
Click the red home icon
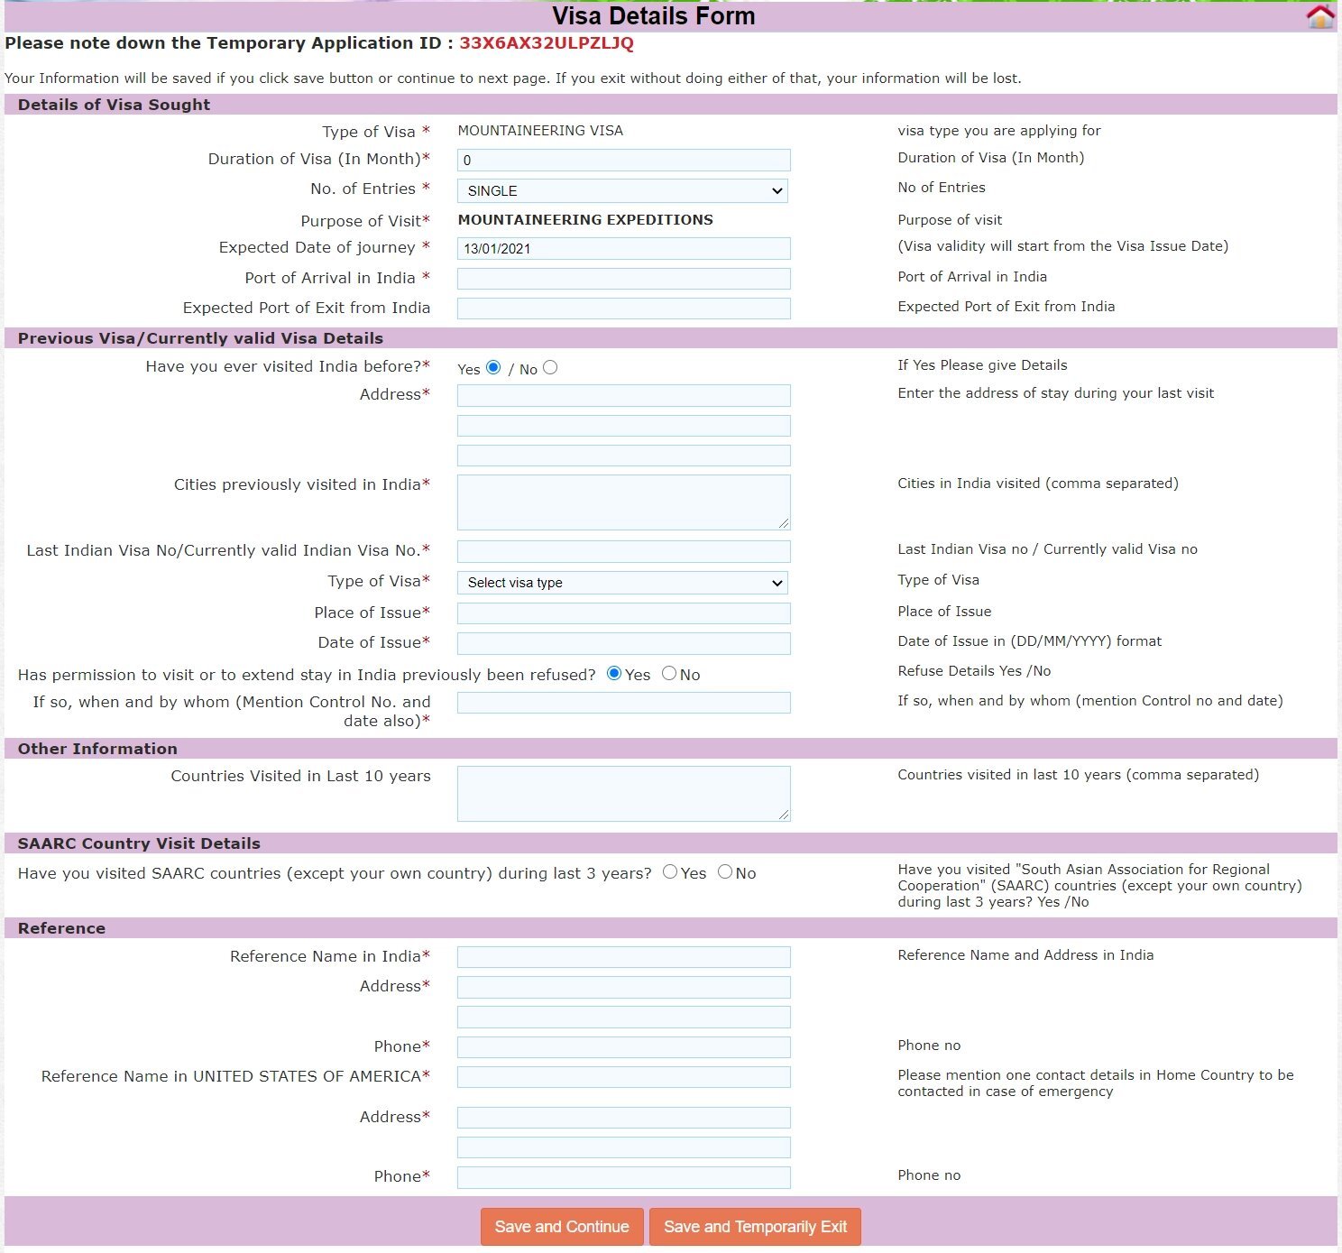1319,16
